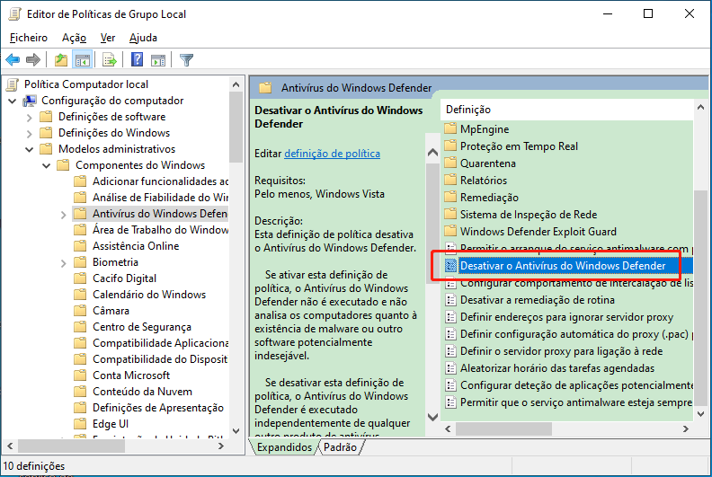
Task: Expand the Antivírus do Windows Defender tree node
Action: [x=63, y=214]
